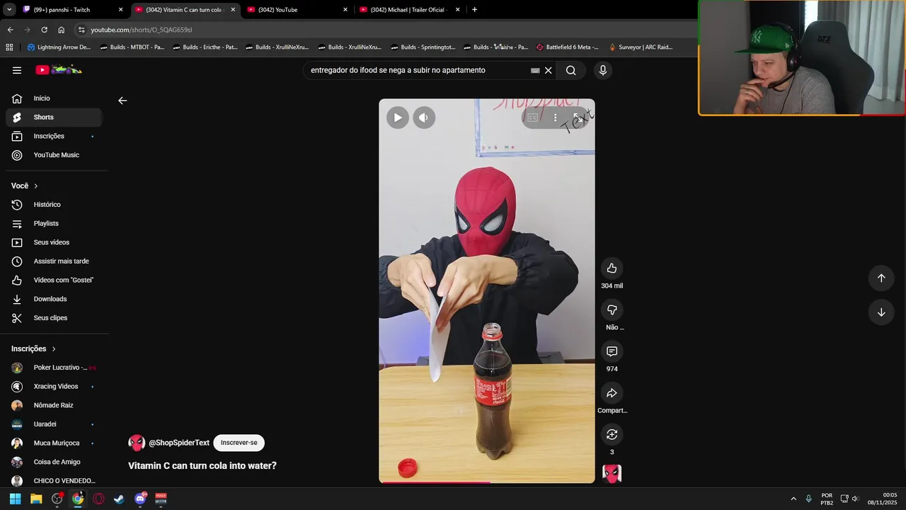Image resolution: width=906 pixels, height=510 pixels.
Task: Go to the previous Short with up arrow
Action: (881, 278)
